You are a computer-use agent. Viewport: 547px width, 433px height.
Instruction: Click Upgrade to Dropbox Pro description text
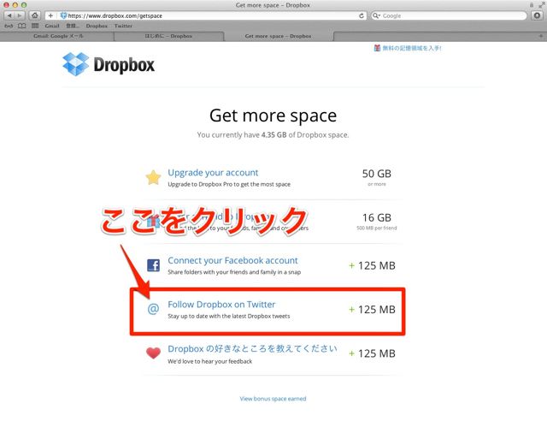[229, 184]
